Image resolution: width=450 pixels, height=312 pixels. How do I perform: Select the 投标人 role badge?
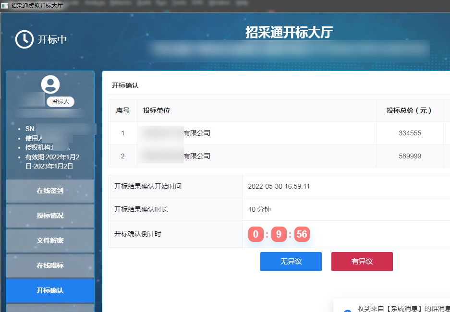(x=61, y=102)
